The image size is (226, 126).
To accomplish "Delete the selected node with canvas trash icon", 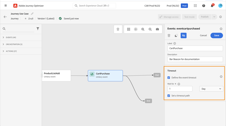I will (x=118, y=29).
